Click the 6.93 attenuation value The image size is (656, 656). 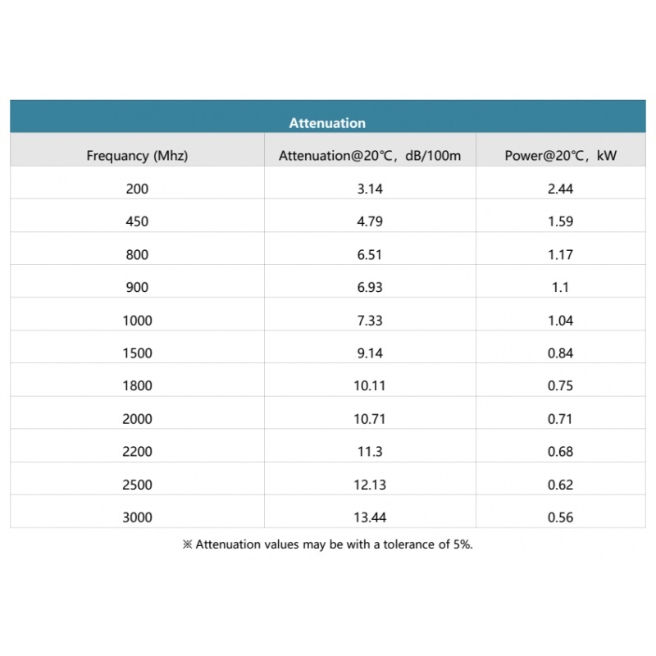click(x=370, y=287)
